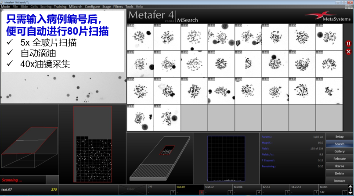Image resolution: width=354 pixels, height=196 pixels.
Task: Select slide slot ??? number 7
Action: pyautogui.click(x=161, y=189)
